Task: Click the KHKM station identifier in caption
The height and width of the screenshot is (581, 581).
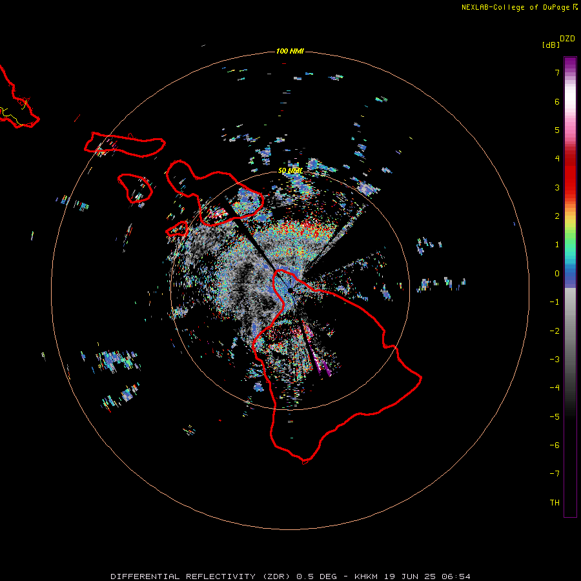Action: coord(367,576)
